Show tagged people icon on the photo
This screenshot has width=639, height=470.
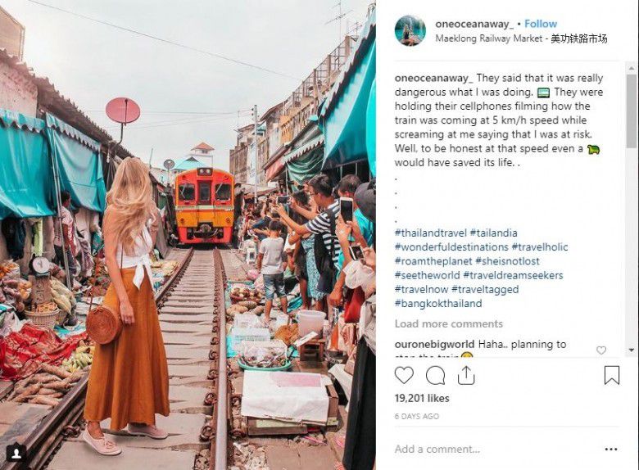15,452
